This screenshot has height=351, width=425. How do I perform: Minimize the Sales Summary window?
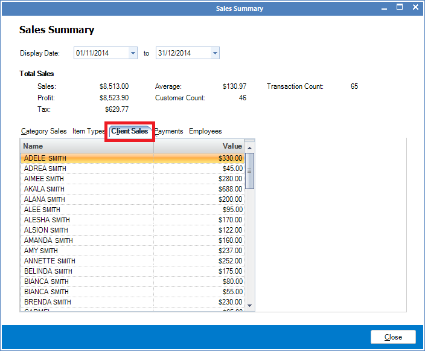point(384,8)
